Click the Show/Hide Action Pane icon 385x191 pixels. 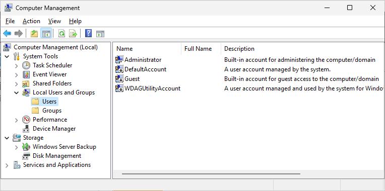(100, 33)
